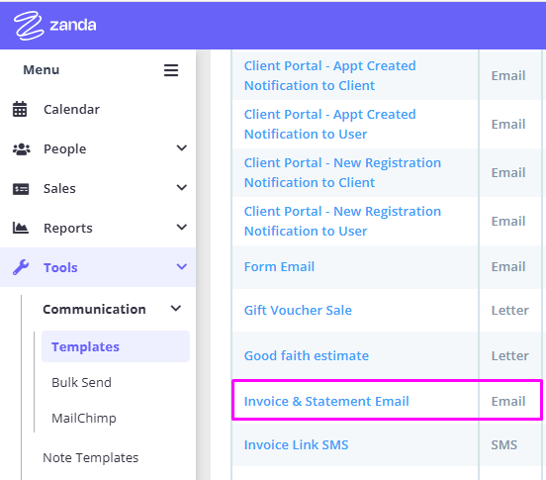
Task: Click the Reports chart icon
Action: (x=21, y=228)
